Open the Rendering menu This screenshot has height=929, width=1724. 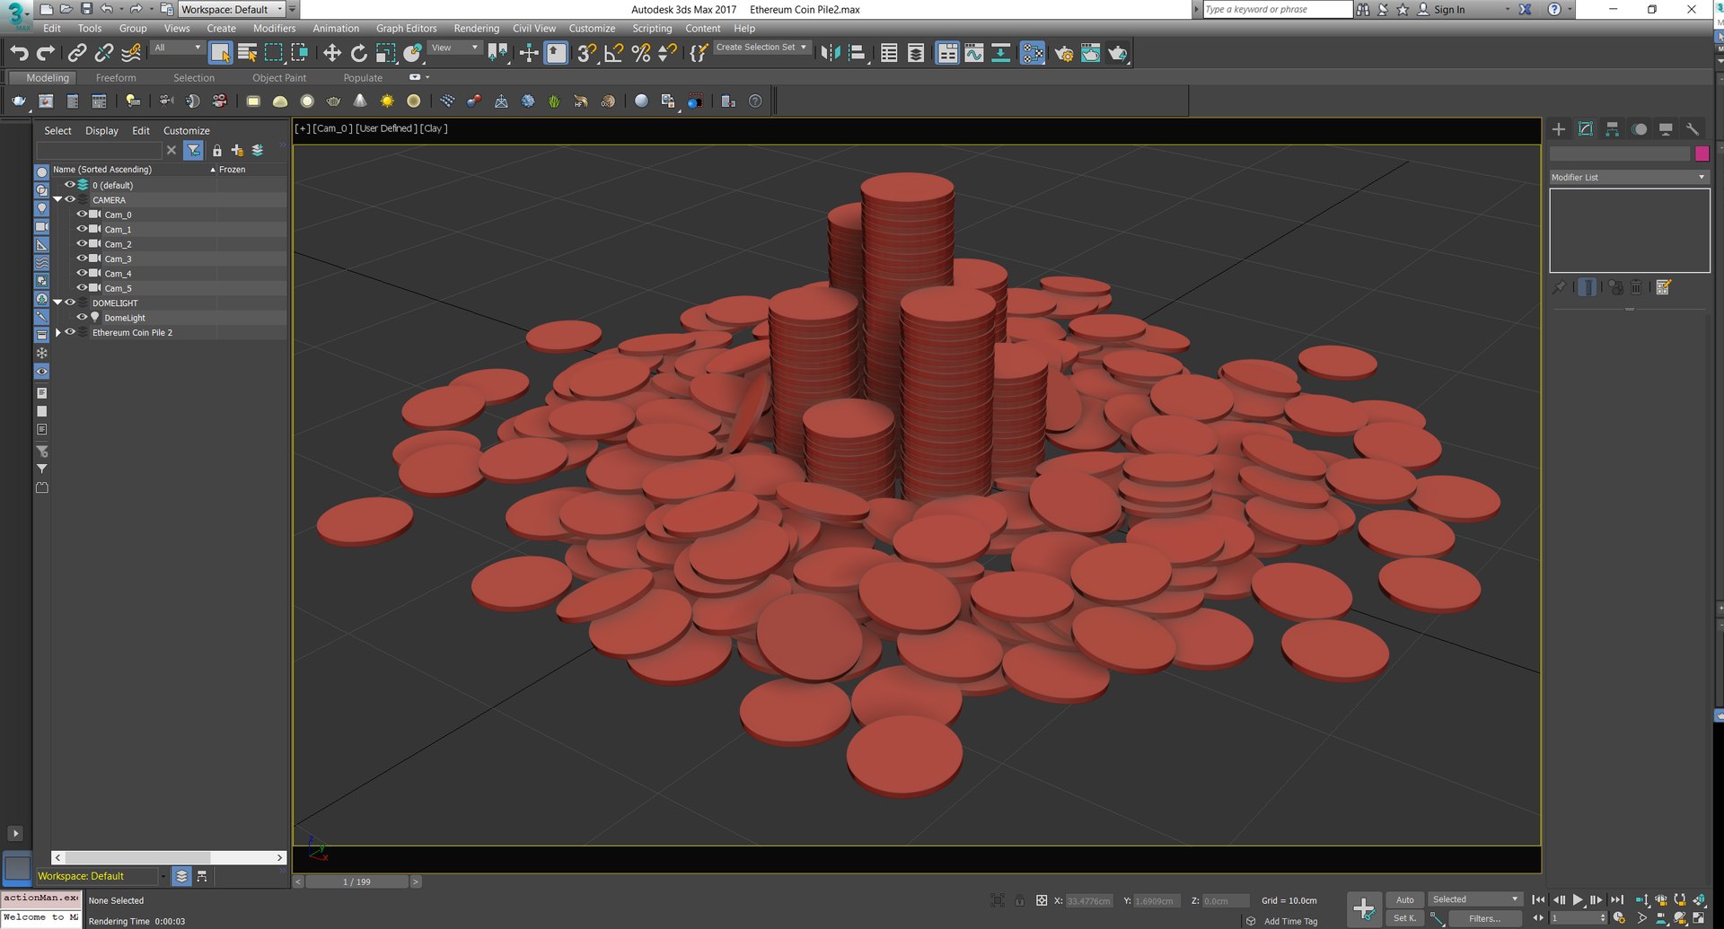tap(476, 29)
